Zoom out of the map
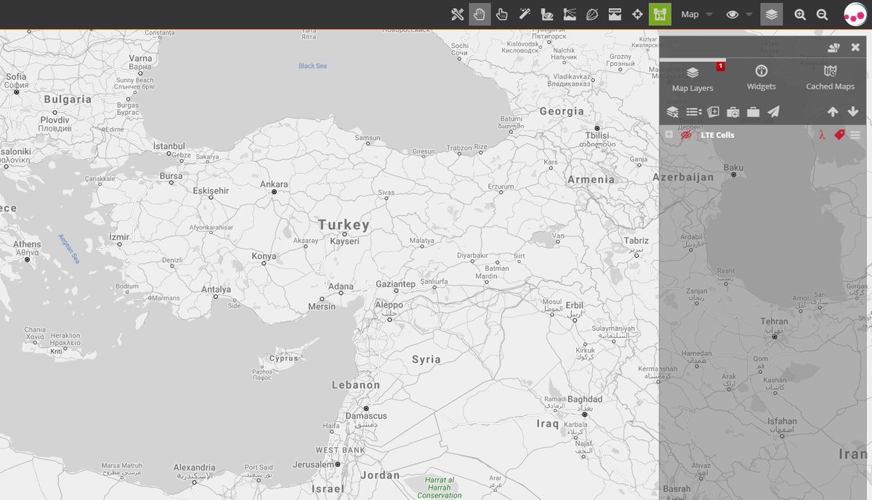The height and width of the screenshot is (500, 872). click(x=823, y=15)
